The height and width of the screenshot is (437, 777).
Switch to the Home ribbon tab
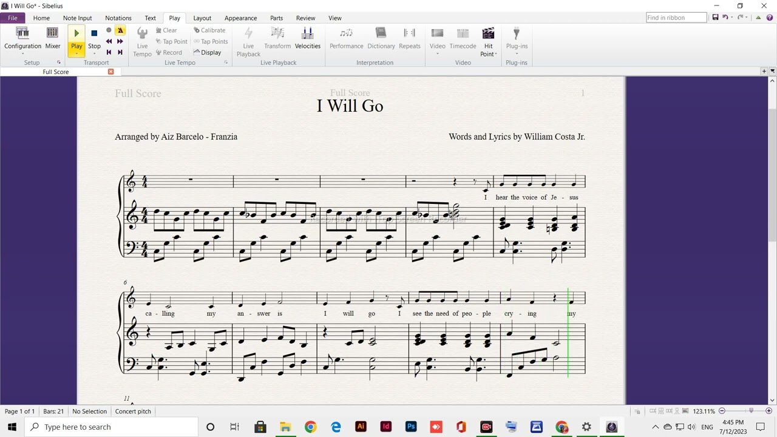tap(41, 18)
